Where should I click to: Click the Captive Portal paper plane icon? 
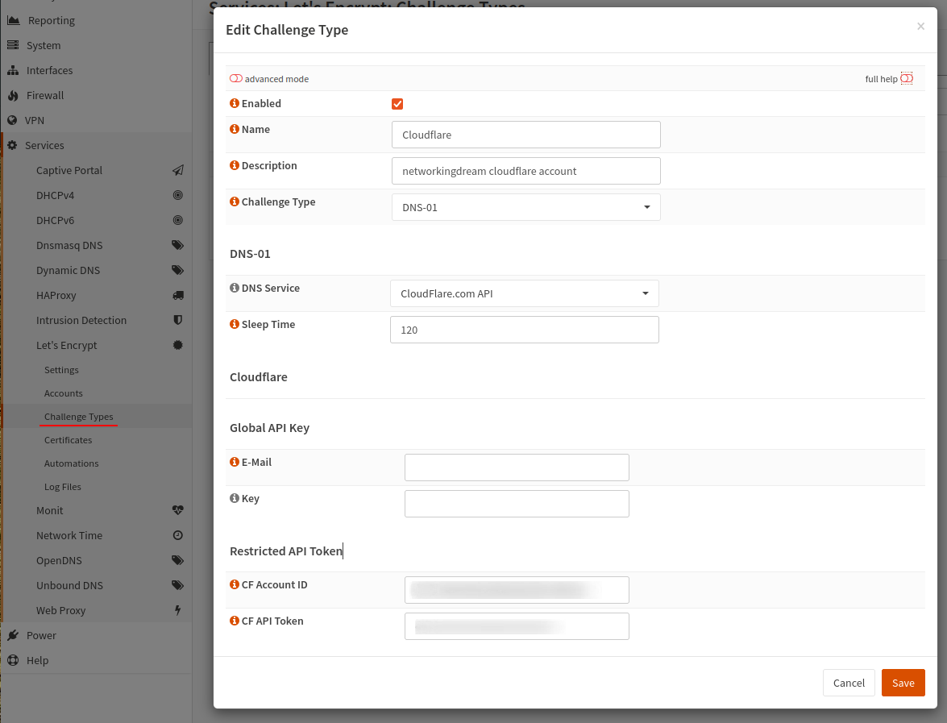point(177,170)
